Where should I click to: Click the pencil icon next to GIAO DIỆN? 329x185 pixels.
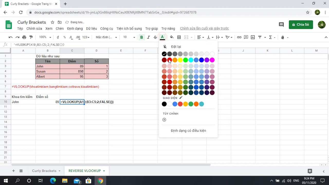(x=181, y=98)
